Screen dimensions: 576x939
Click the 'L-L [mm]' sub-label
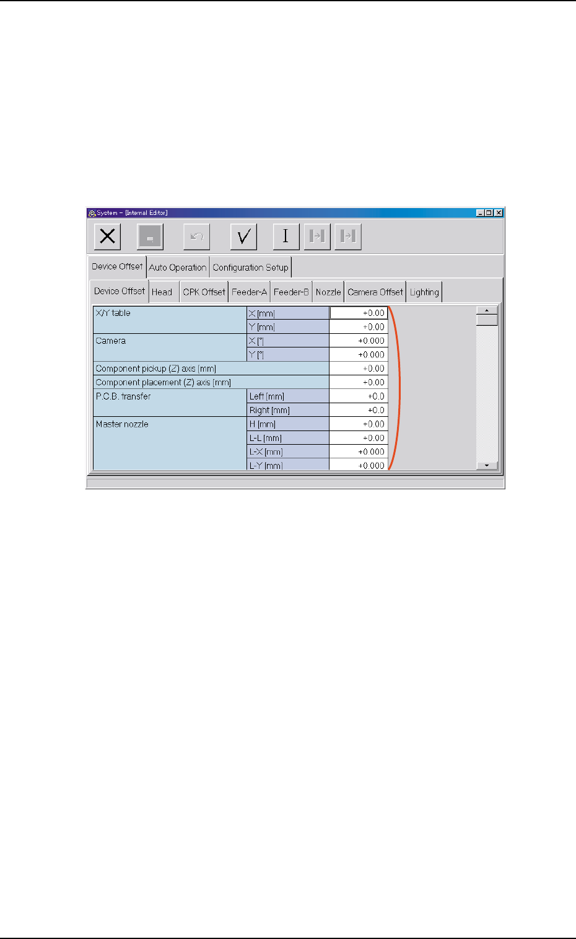(265, 438)
